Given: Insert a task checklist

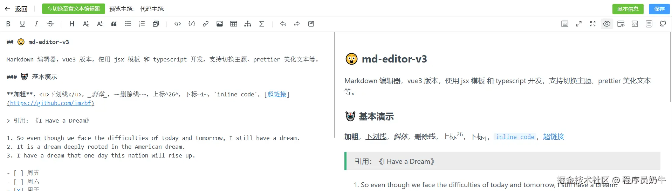Looking at the screenshot, I should [x=156, y=24].
